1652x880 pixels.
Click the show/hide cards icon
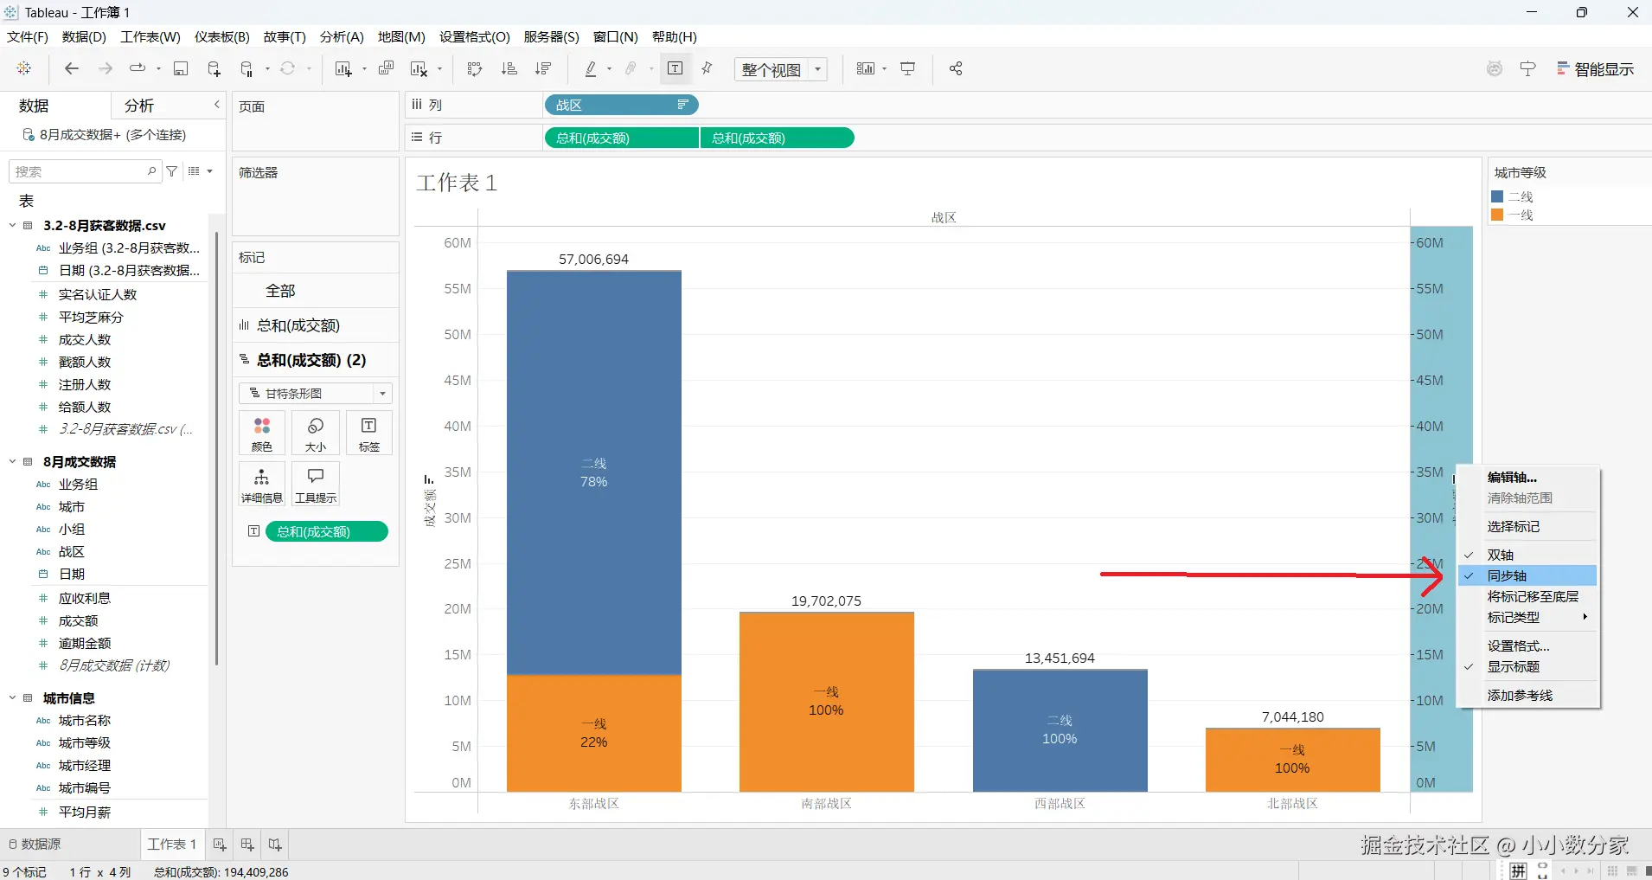pos(866,68)
